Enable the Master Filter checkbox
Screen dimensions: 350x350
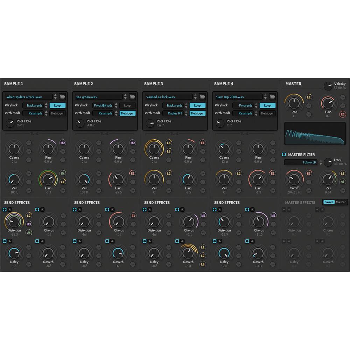(284, 154)
